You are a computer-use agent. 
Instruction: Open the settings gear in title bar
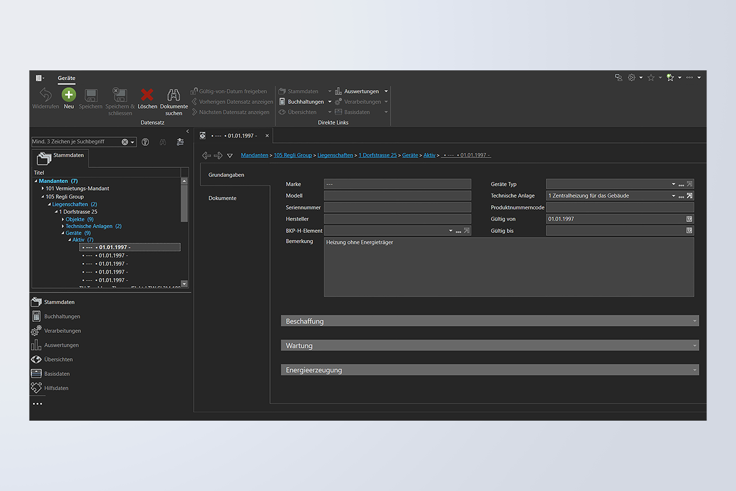tap(631, 77)
